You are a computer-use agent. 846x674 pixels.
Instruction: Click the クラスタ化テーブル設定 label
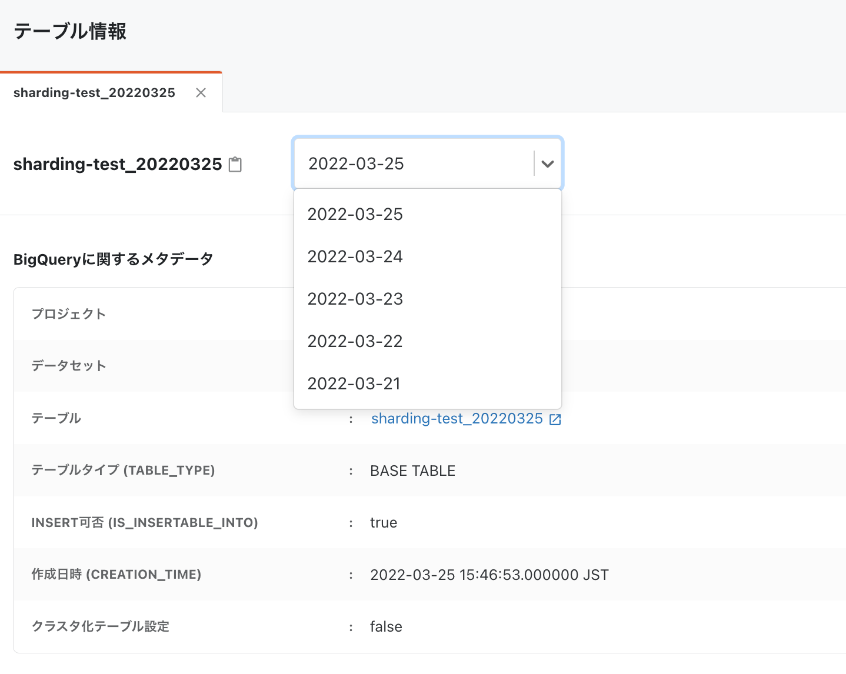(101, 626)
